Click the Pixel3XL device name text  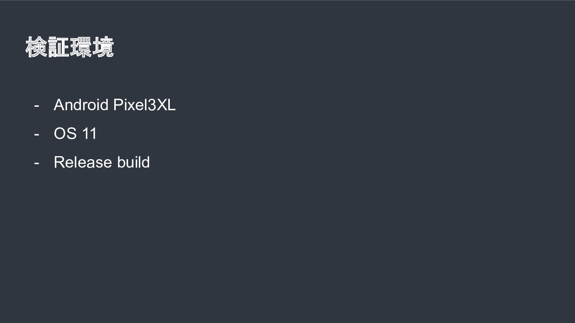click(145, 105)
